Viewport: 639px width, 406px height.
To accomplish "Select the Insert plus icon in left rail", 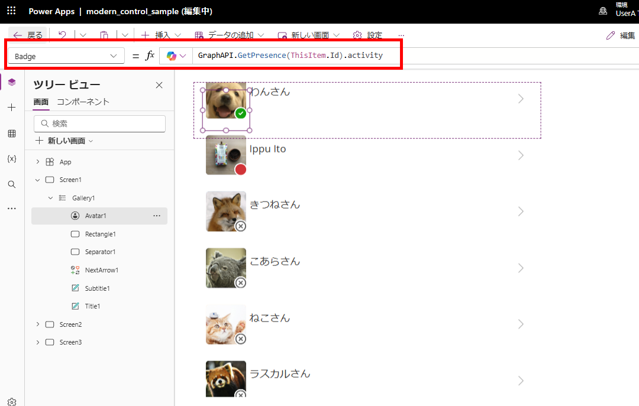I will coord(11,108).
